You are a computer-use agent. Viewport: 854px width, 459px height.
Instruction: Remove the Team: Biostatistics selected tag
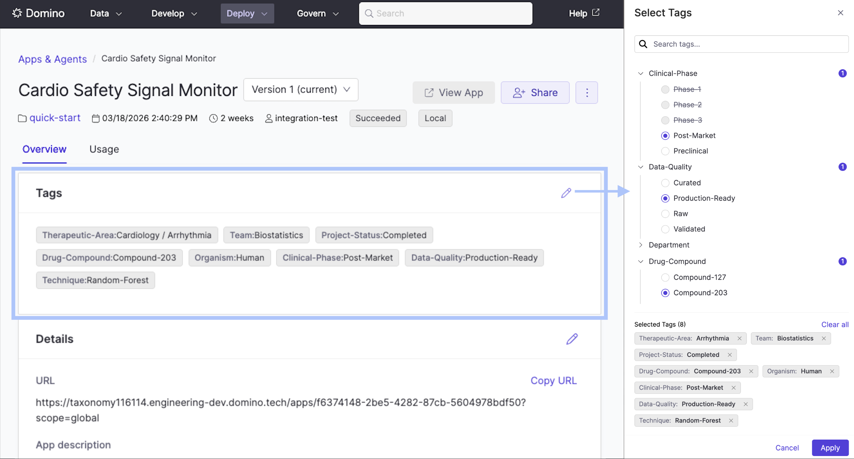(824, 338)
